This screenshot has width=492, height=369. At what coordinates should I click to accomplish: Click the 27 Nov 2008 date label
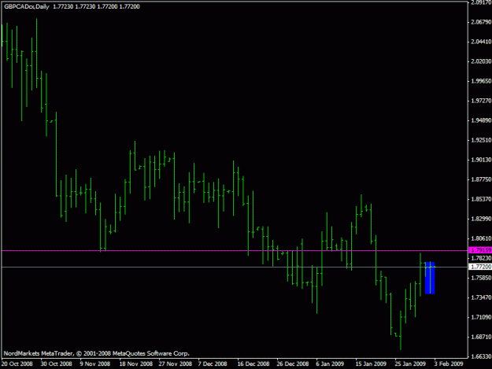click(x=175, y=364)
